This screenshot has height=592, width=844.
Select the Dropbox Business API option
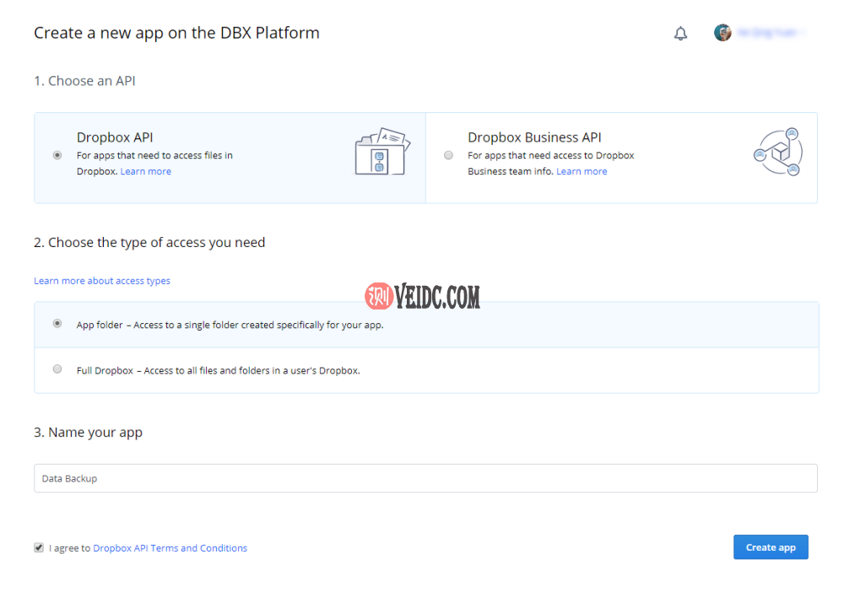click(448, 154)
